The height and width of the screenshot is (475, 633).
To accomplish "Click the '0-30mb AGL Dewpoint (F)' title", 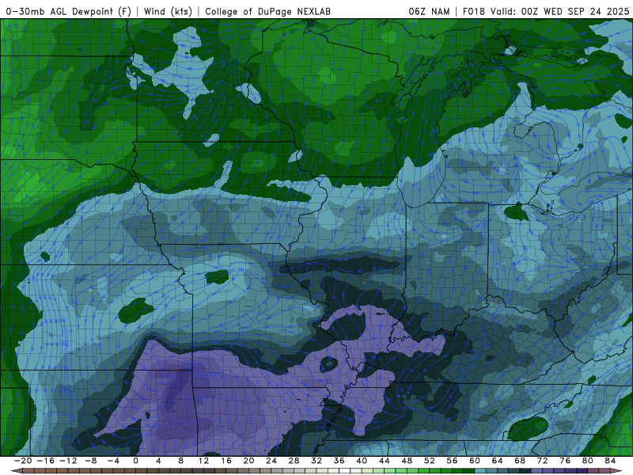I will tap(69, 11).
